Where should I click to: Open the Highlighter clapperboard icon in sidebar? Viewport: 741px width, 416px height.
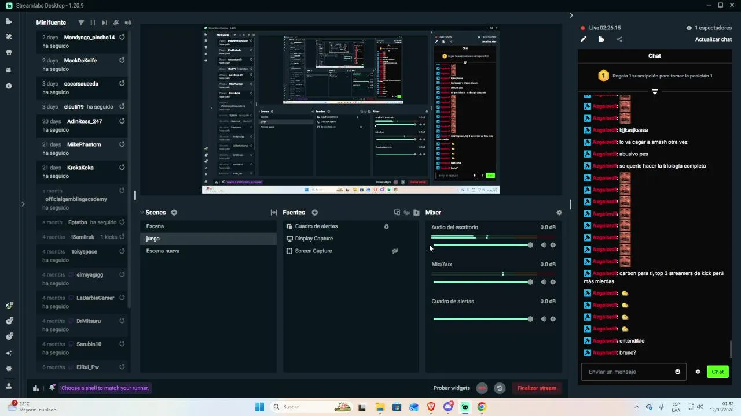coord(9,69)
